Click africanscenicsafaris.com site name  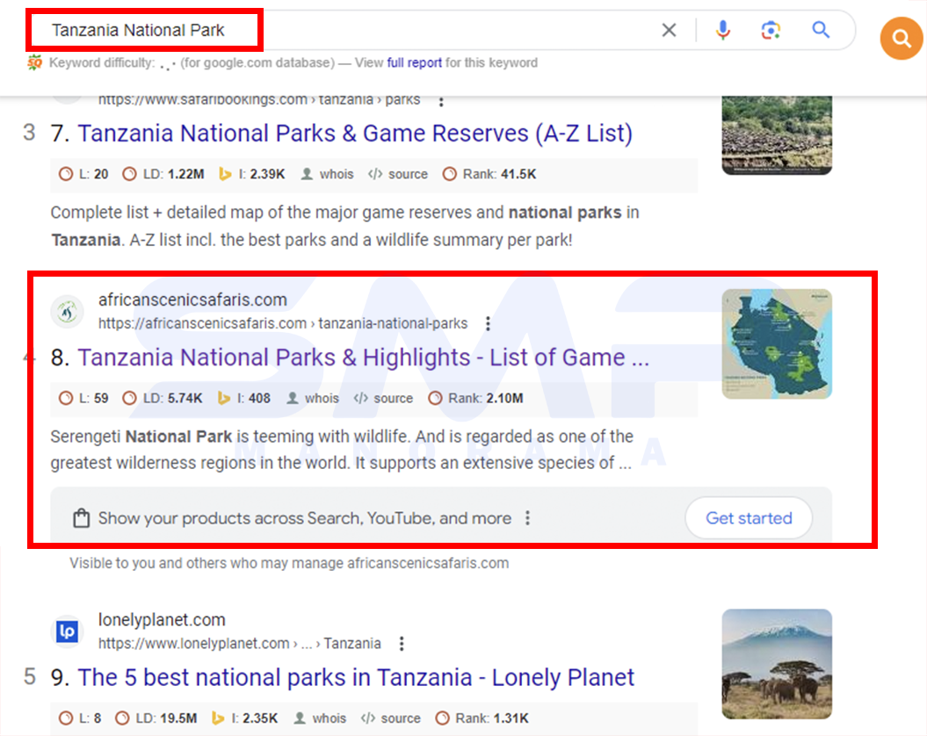192,299
